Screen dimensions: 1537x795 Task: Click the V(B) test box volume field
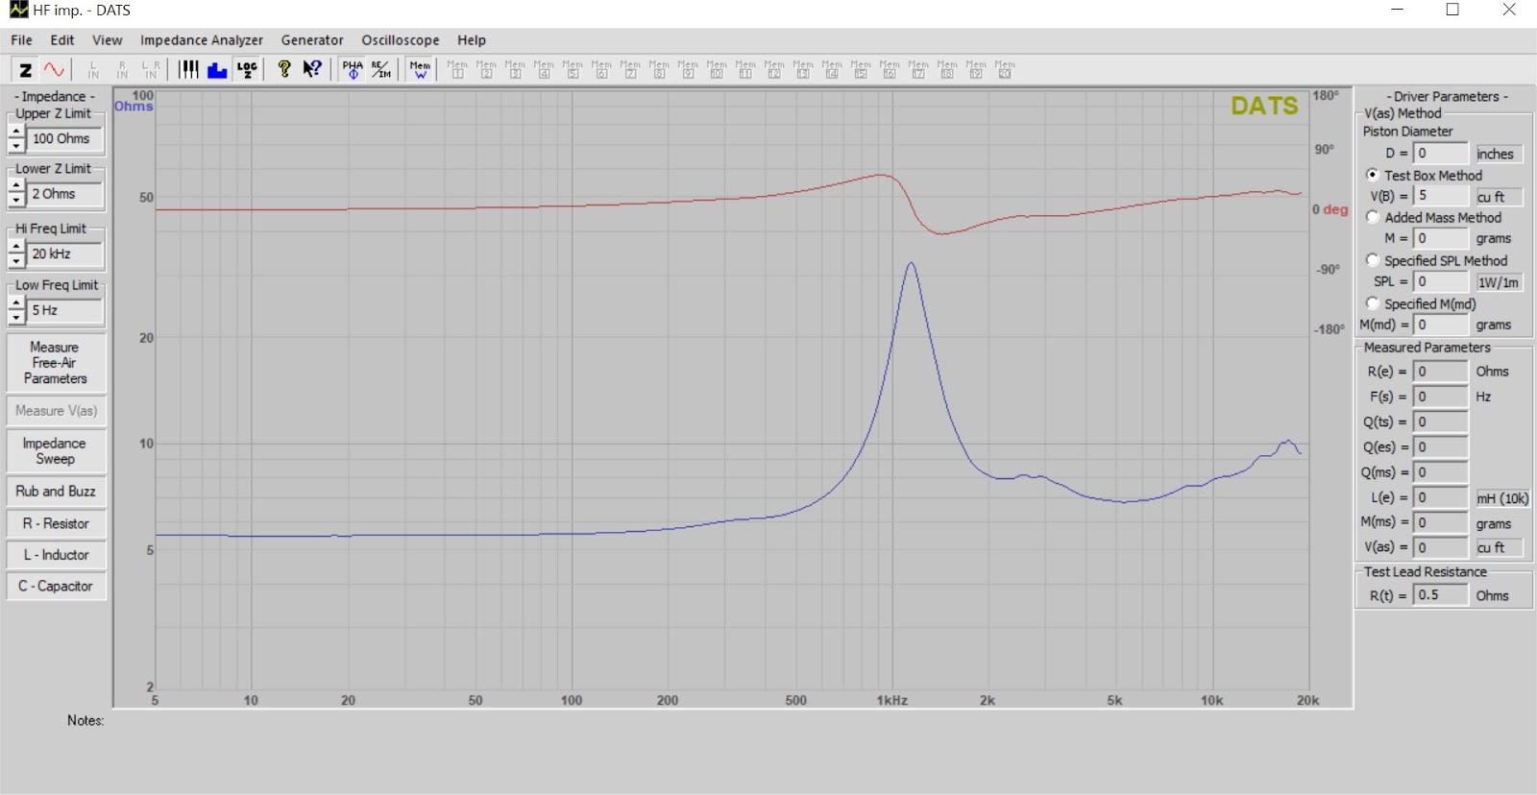click(x=1441, y=196)
